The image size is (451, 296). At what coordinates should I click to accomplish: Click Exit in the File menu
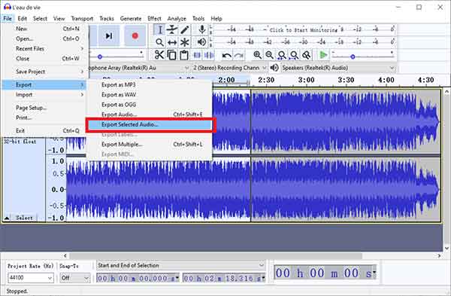click(x=44, y=130)
